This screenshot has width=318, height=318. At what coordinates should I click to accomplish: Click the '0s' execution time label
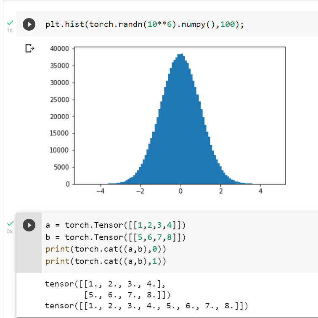pos(10,231)
